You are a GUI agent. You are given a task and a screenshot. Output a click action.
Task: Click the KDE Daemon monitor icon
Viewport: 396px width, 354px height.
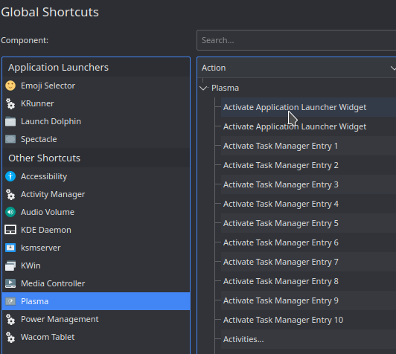point(10,230)
